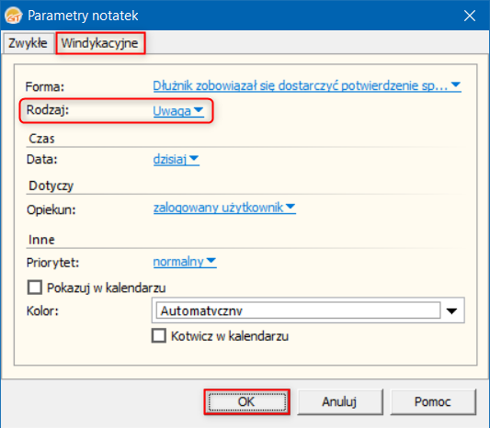Click the arrow beside normalny priority
Screen dimensions: 490x428
(x=211, y=260)
